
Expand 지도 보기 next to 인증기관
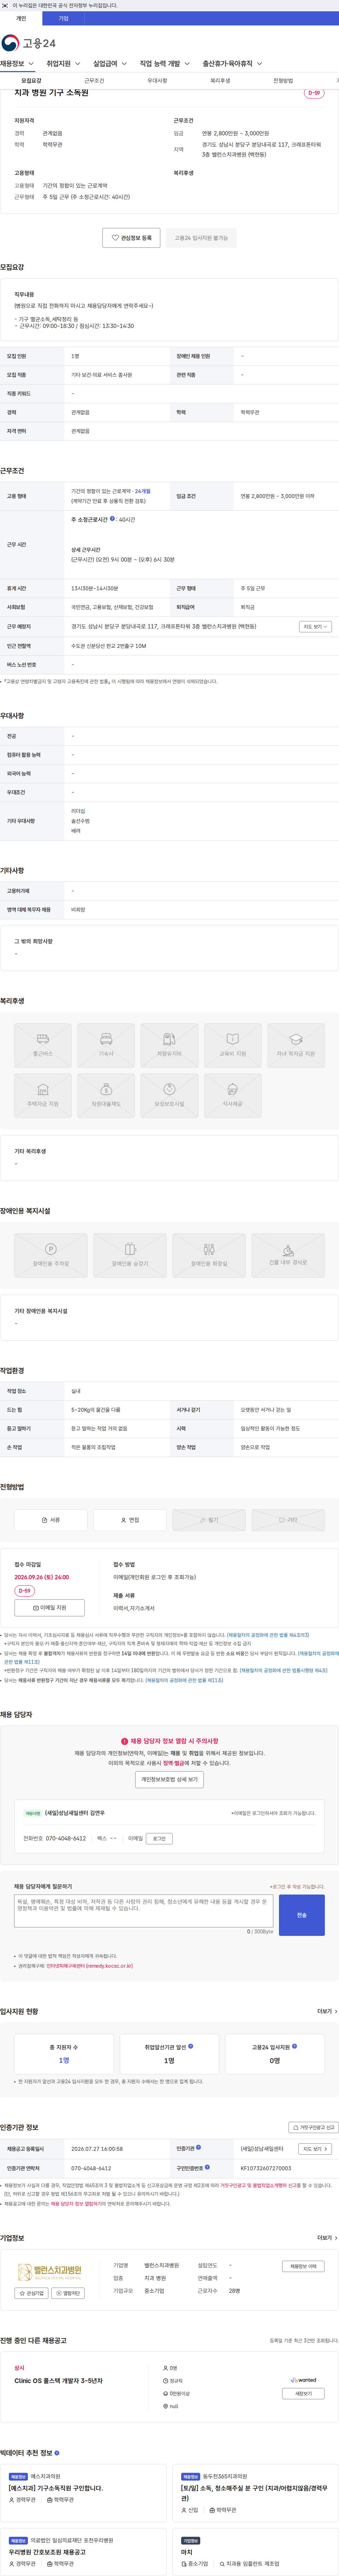(x=315, y=2149)
